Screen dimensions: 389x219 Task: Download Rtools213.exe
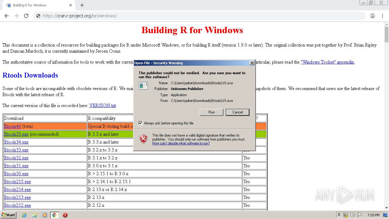coord(17,197)
